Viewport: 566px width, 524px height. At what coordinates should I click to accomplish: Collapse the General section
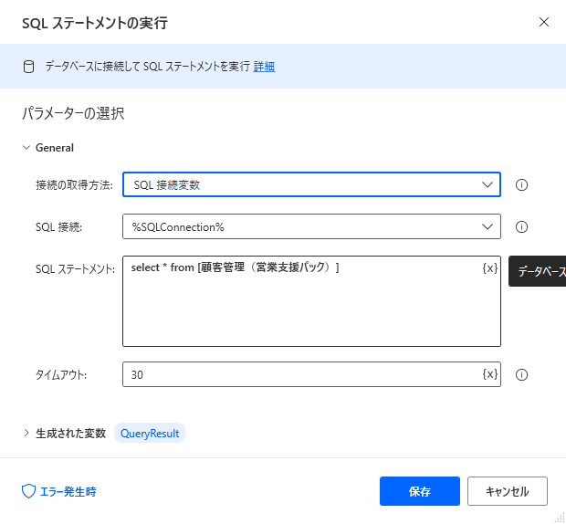tap(26, 147)
